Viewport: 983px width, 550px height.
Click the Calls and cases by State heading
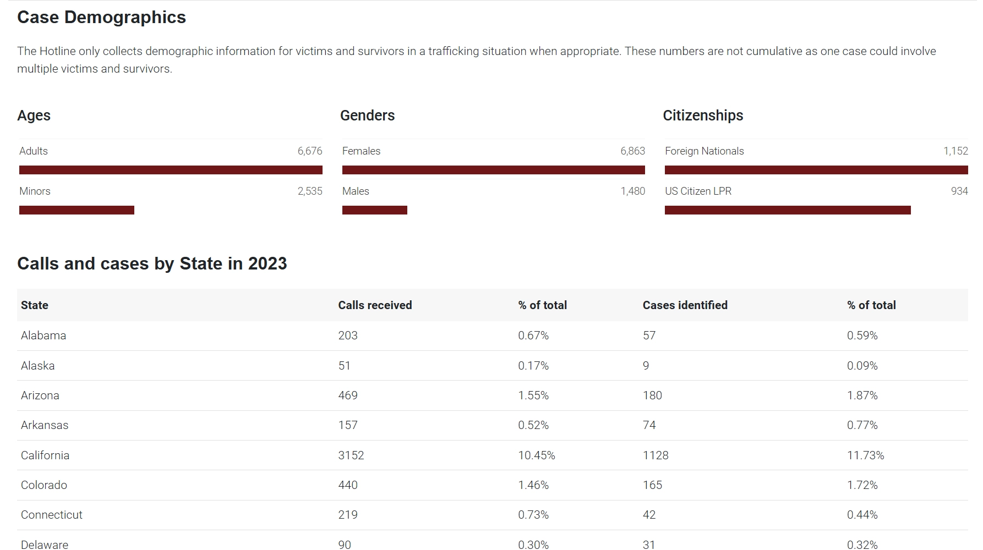[152, 263]
